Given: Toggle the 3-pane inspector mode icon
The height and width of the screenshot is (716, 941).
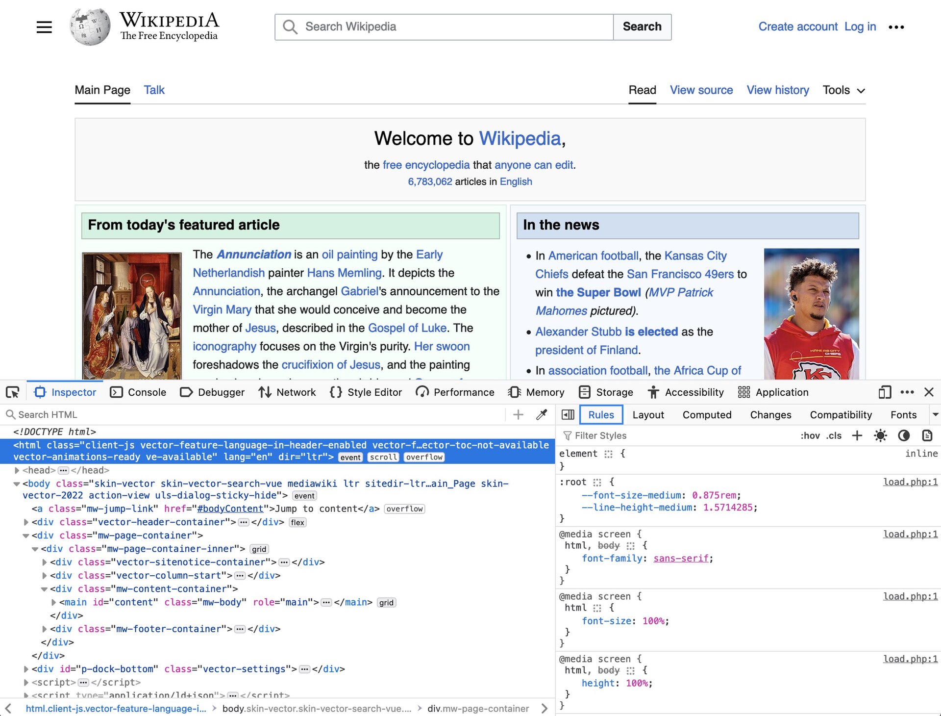Looking at the screenshot, I should click(568, 415).
